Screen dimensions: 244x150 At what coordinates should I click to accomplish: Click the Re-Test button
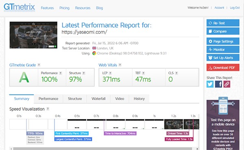pos(223,23)
